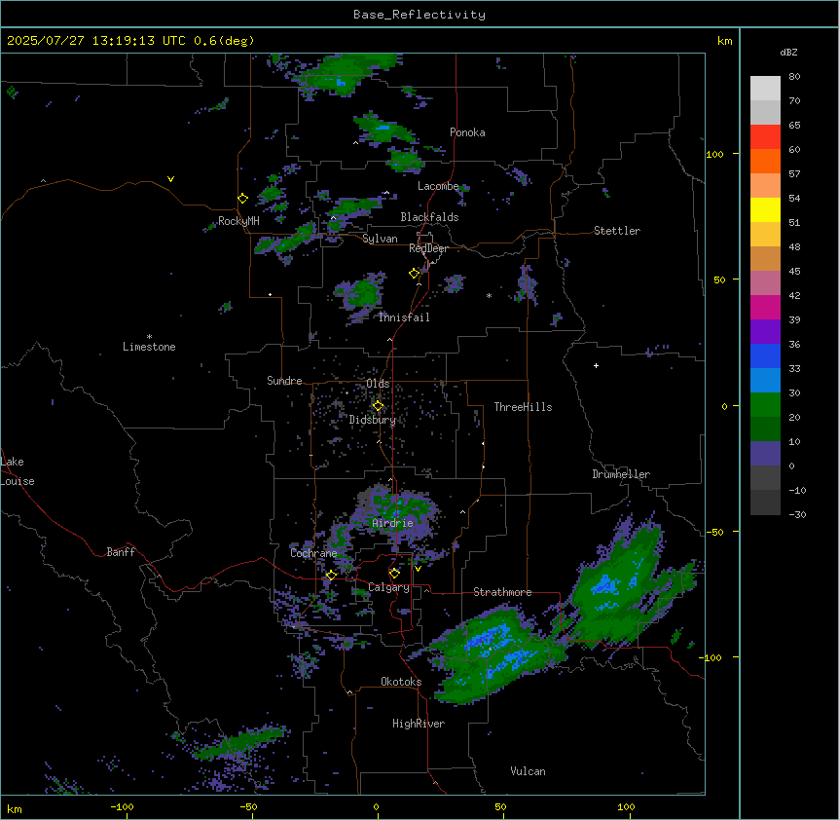Click the Airdrie city label
Screen dimensions: 839x820
393,523
